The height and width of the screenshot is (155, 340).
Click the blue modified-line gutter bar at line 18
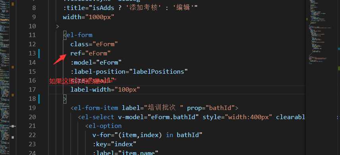coord(39,99)
